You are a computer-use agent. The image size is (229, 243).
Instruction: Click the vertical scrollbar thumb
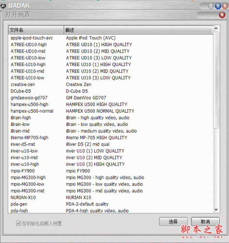point(216,80)
